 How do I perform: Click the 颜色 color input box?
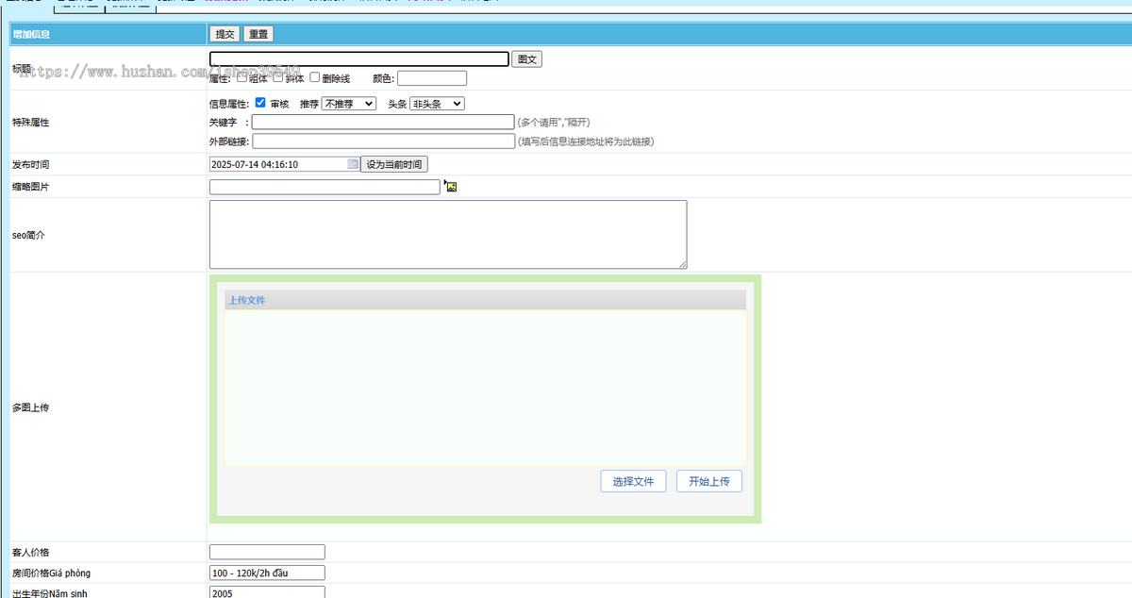coord(432,78)
